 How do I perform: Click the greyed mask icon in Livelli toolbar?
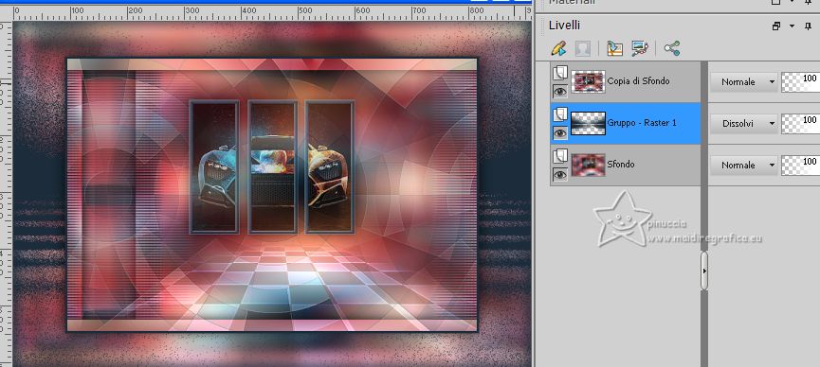tap(583, 49)
